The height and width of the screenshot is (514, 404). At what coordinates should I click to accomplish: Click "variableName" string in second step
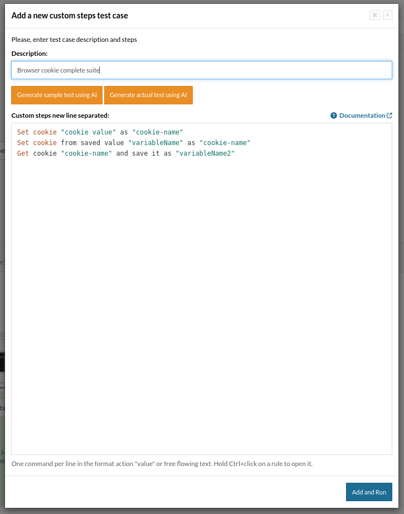tap(155, 143)
